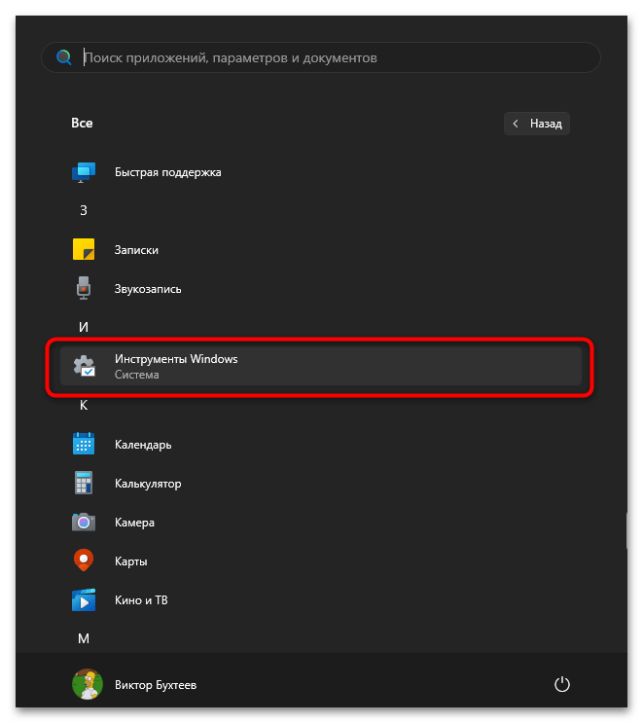Click the search magnifier icon
Screen dimensions: 643x723
(x=63, y=57)
